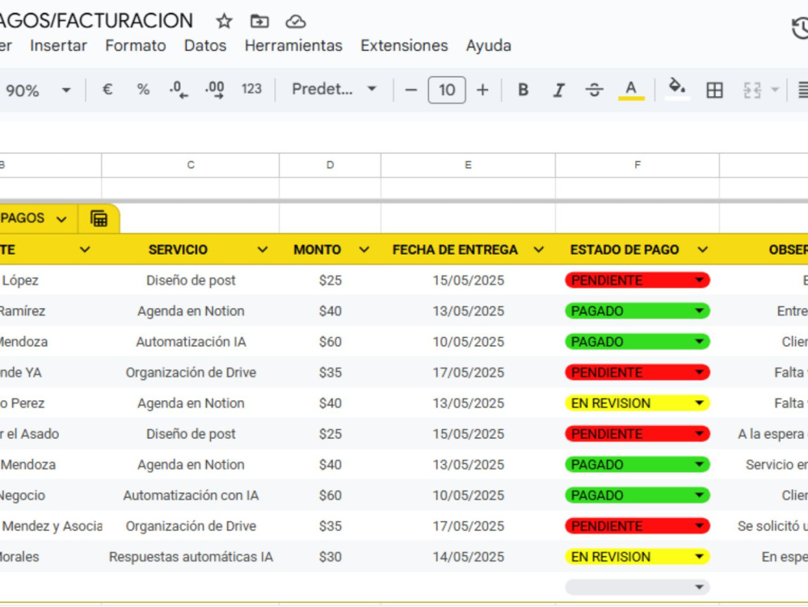The height and width of the screenshot is (607, 808).
Task: Open the Formato menu
Action: (x=136, y=45)
